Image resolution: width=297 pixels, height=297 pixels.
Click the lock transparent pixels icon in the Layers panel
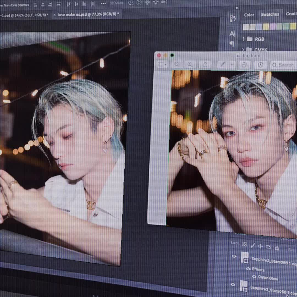pyautogui.click(x=244, y=244)
